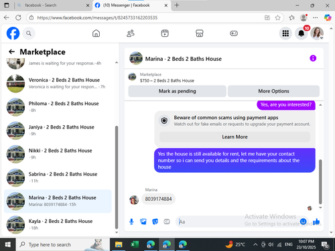Viewport: 335px width, 251px height.
Task: Open Sabrina's 2 Beds 2 Baths House chat
Action: pyautogui.click(x=58, y=177)
